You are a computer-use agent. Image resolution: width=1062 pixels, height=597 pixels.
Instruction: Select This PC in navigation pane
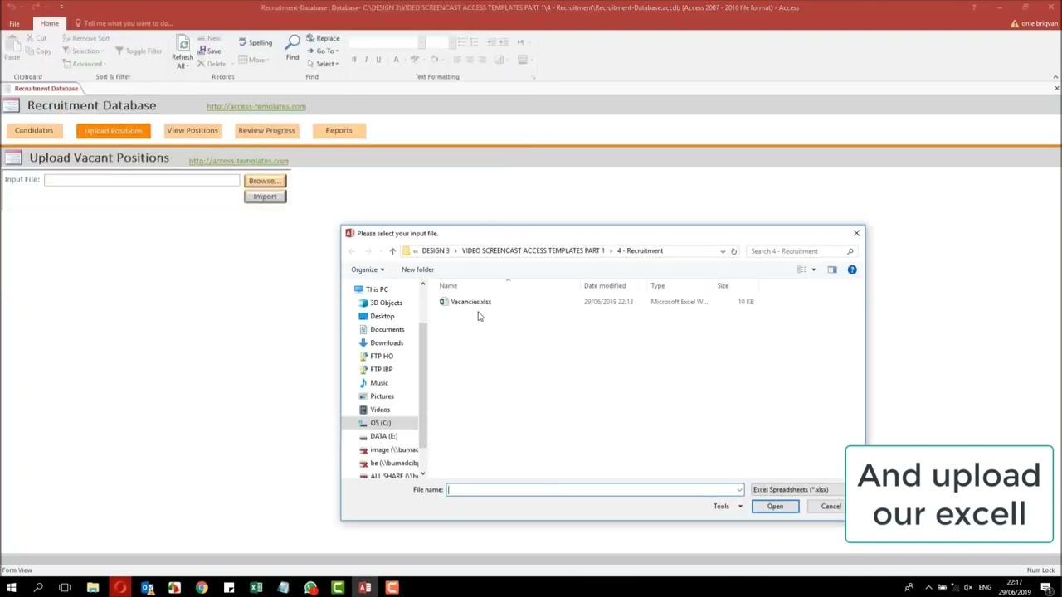point(377,289)
